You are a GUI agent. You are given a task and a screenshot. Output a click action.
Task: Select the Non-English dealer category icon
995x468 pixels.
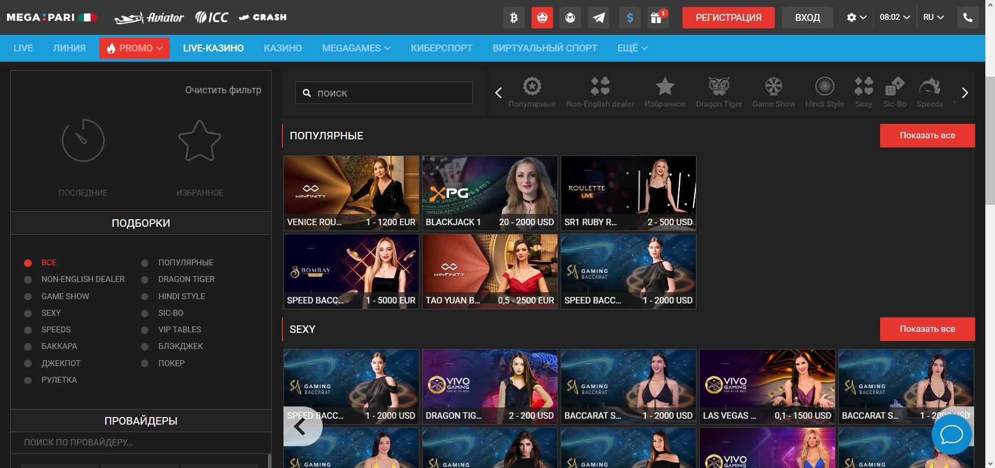pos(600,92)
